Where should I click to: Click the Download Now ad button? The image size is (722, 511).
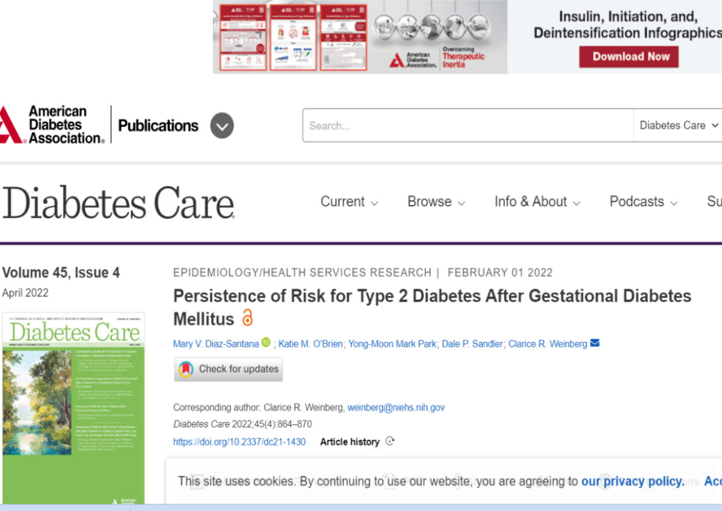click(x=629, y=57)
